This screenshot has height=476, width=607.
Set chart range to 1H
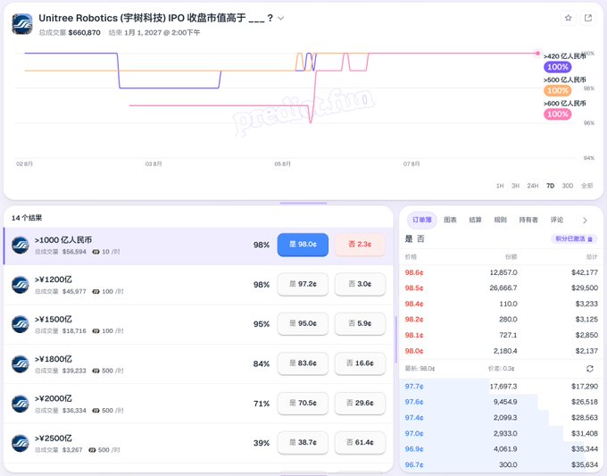(500, 186)
